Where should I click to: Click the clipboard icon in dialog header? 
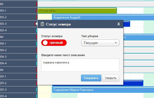[x=42, y=24]
